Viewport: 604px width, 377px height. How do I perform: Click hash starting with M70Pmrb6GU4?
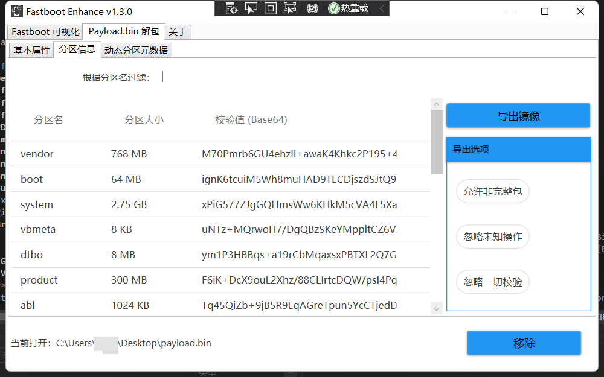[x=300, y=154]
